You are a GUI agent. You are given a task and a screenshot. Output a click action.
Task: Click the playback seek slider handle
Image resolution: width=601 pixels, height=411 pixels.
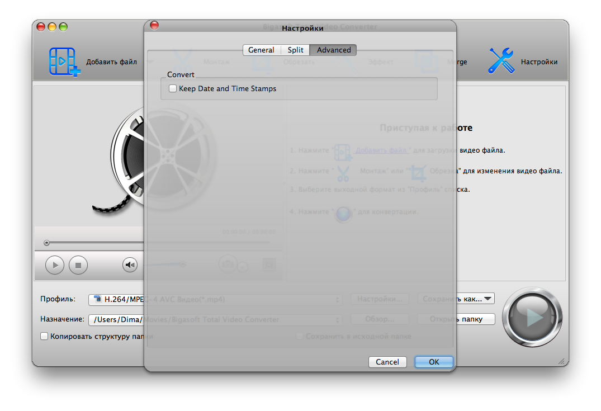(x=47, y=243)
